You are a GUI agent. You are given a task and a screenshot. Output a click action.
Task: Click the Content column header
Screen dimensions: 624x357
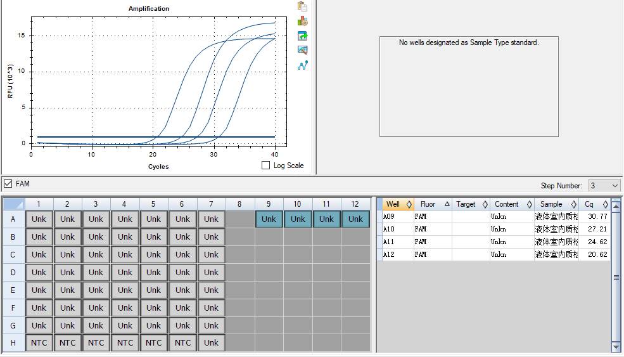512,204
